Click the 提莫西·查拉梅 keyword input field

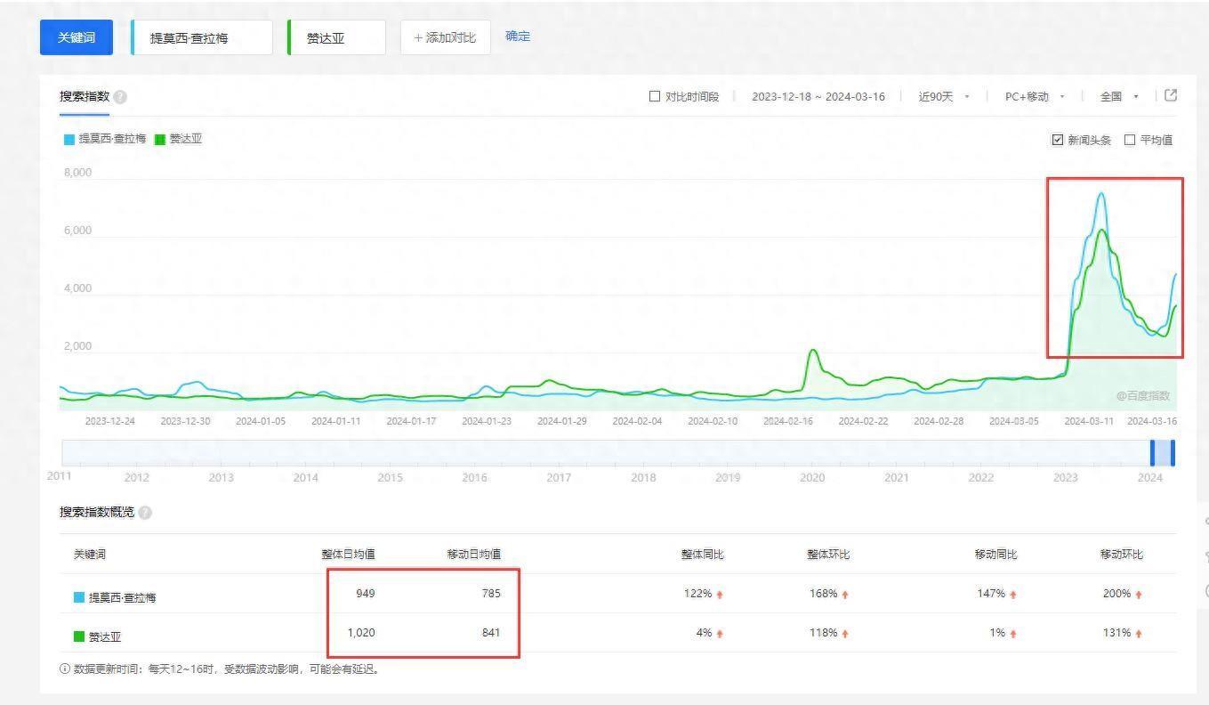(x=202, y=38)
